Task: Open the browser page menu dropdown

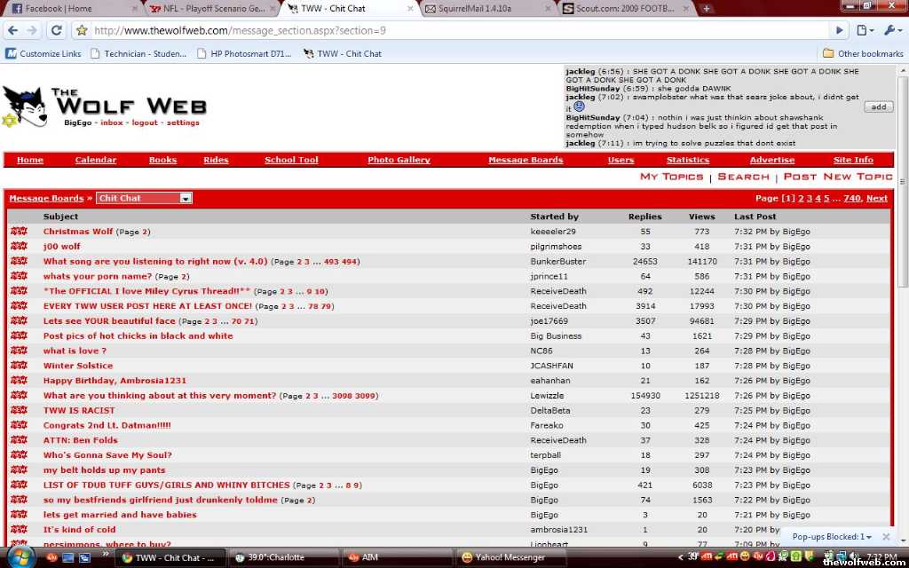Action: [x=865, y=30]
